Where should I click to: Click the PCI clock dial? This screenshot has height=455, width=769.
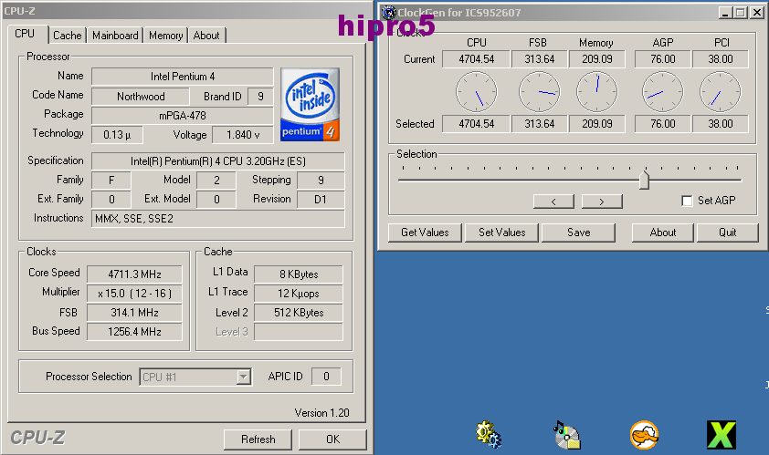pyautogui.click(x=720, y=91)
